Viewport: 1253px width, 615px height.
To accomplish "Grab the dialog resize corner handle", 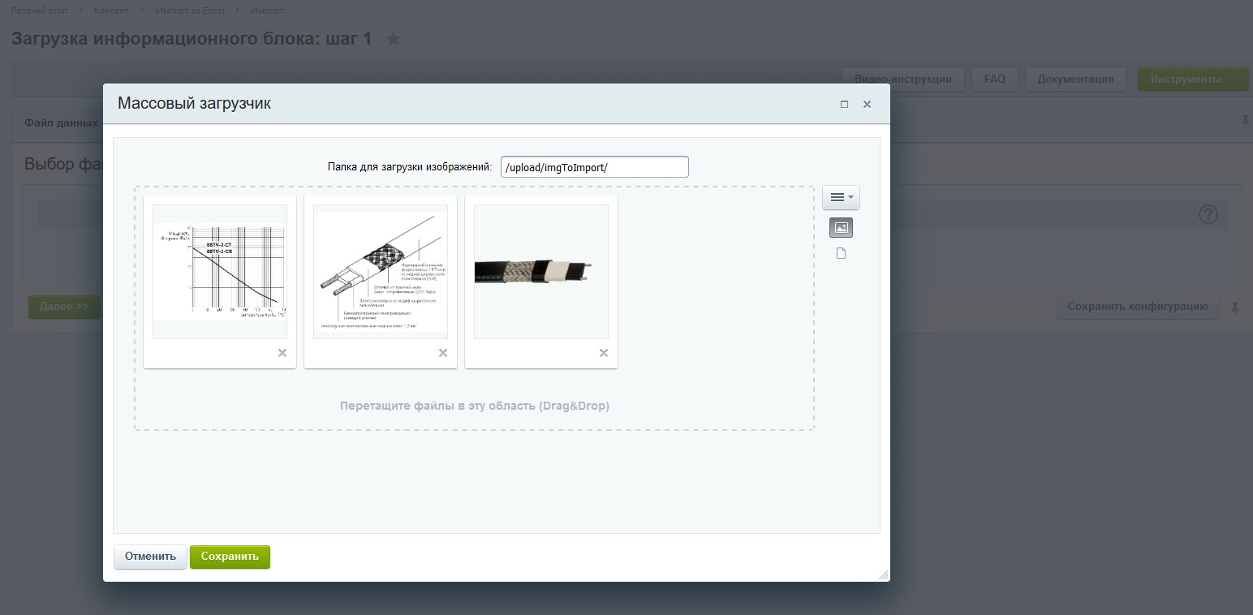I will tap(884, 575).
